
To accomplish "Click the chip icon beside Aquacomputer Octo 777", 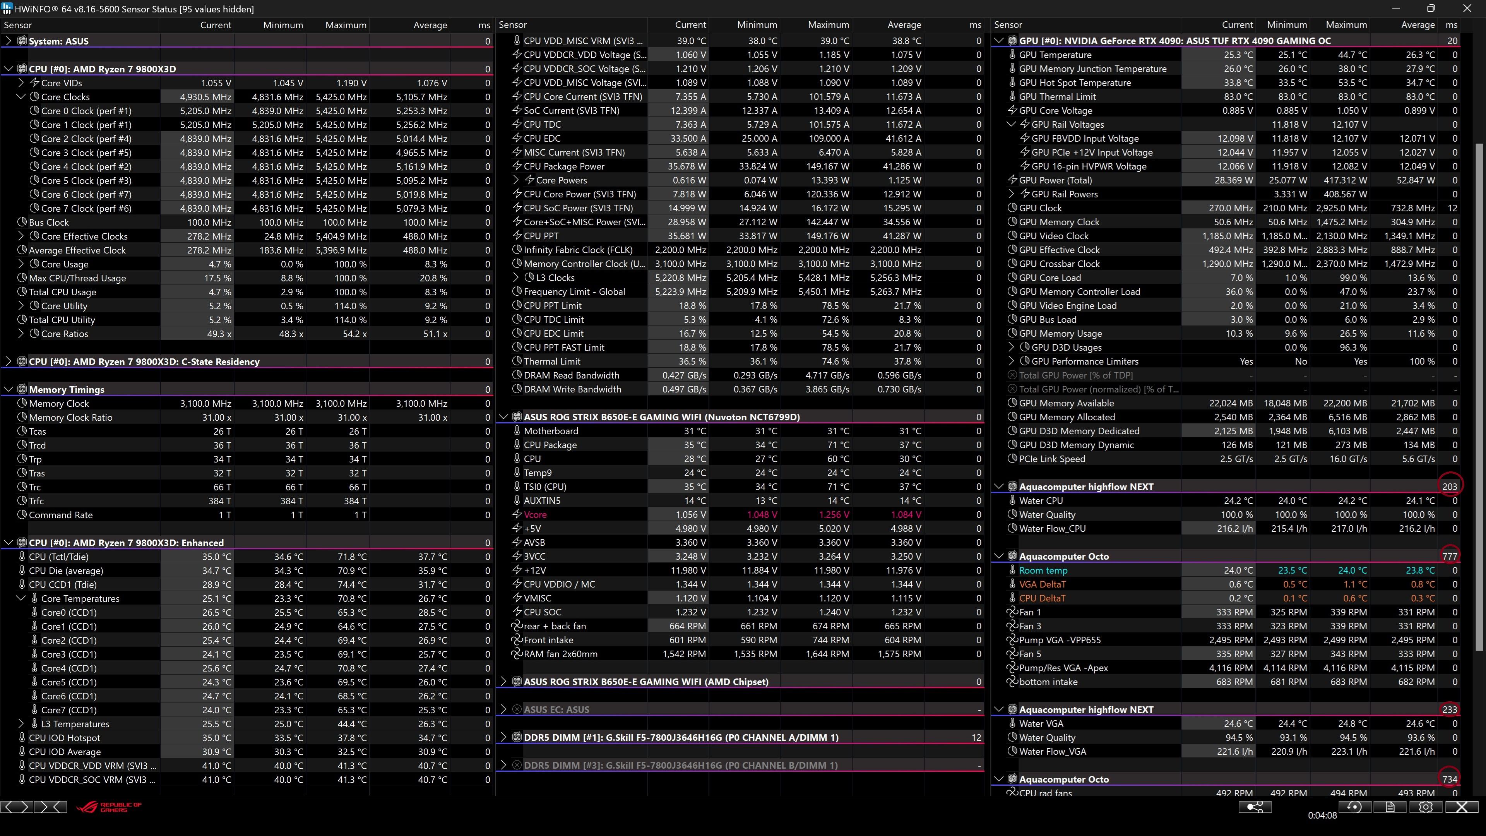I will [x=1012, y=556].
